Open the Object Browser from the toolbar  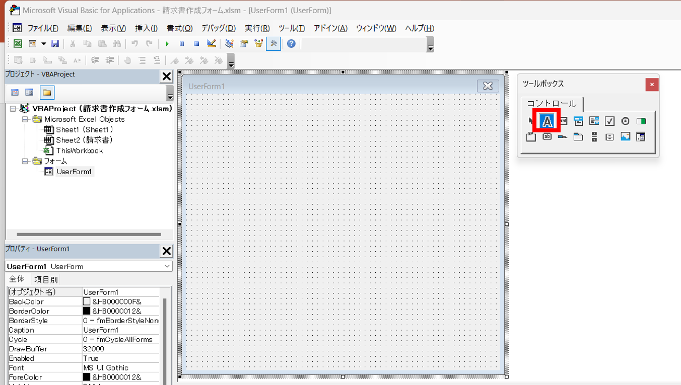258,44
